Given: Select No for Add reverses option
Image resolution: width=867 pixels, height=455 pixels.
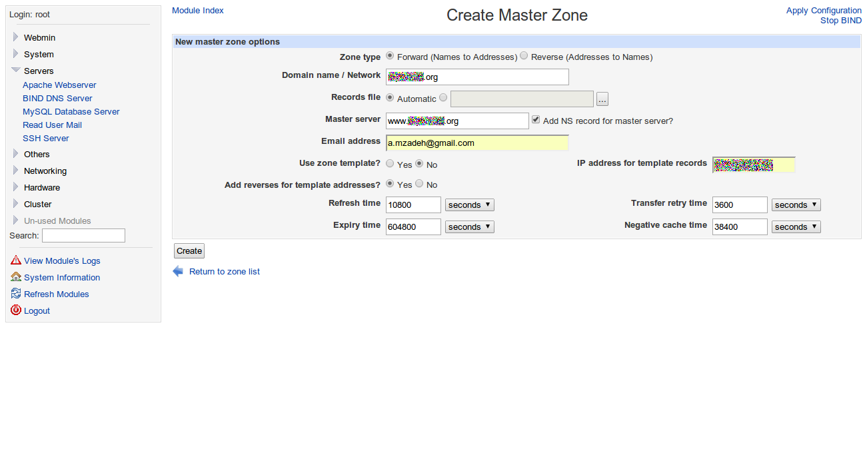Looking at the screenshot, I should click(419, 184).
